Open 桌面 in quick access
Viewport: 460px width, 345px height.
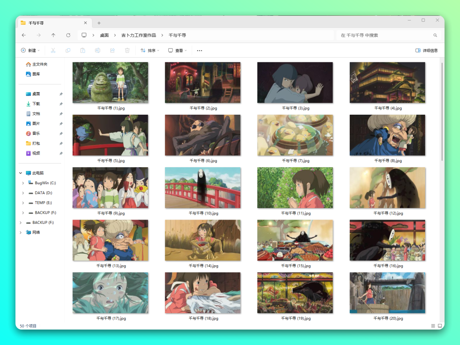coord(33,94)
